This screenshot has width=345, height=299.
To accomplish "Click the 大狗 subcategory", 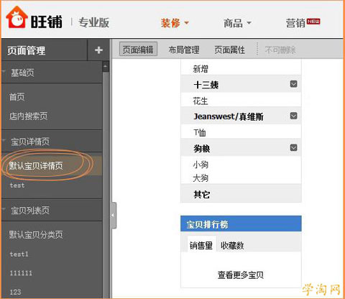I will pos(201,178).
